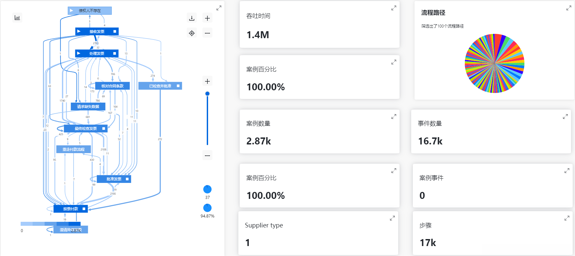Open the bar chart statistics icon
The image size is (575, 256).
pos(17,18)
